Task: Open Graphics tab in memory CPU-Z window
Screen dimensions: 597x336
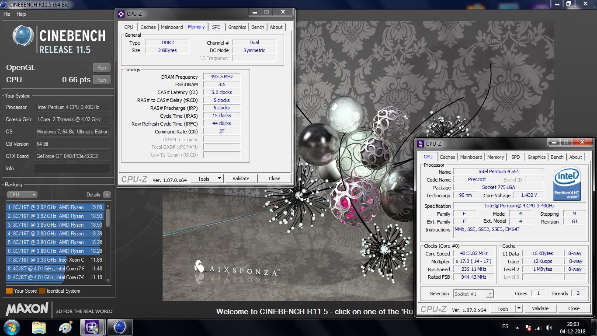Action: tap(237, 27)
